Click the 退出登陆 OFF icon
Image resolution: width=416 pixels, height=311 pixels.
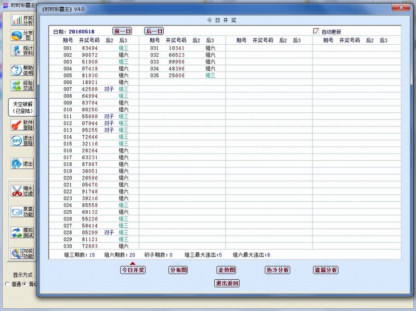pyautogui.click(x=17, y=140)
